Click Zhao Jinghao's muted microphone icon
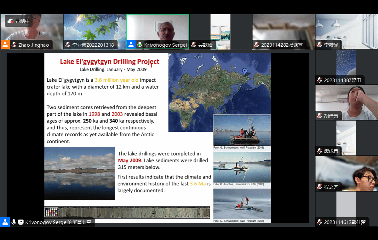Screen dimensions: 378x240 14,45
